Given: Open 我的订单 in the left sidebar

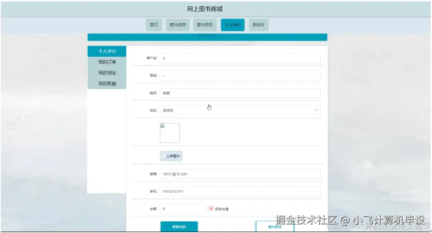Looking at the screenshot, I should [x=107, y=62].
